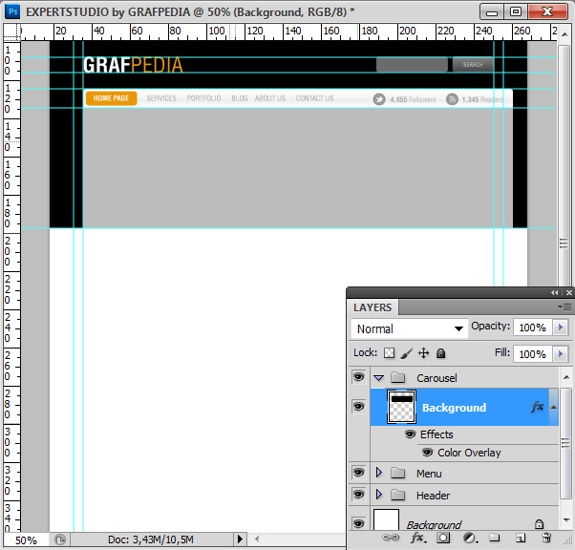Click the Fill value field
Screen dimensions: 575x550
tap(532, 354)
